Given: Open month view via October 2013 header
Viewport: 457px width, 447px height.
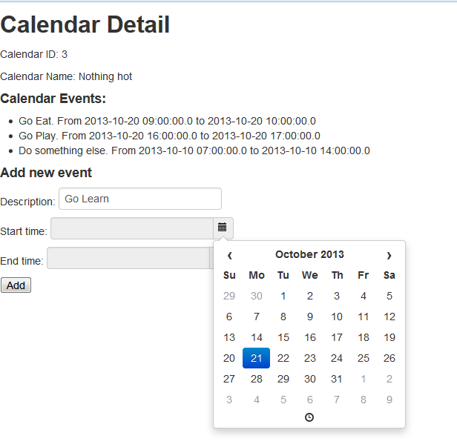Looking at the screenshot, I should point(309,254).
